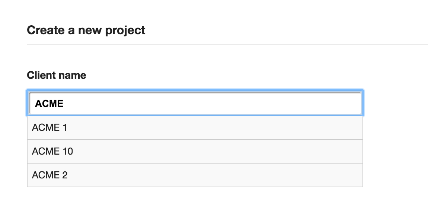The image size is (428, 223).
Task: Click the Create a new project heading
Action: point(87,30)
